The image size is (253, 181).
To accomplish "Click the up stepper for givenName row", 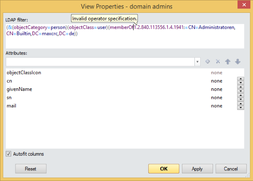I will tap(241, 87).
